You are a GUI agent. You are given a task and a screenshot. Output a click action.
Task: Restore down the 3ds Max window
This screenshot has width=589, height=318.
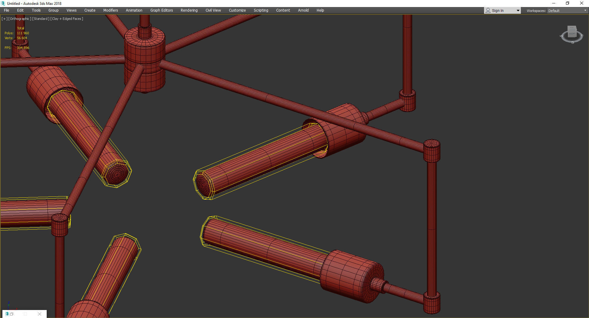[568, 3]
